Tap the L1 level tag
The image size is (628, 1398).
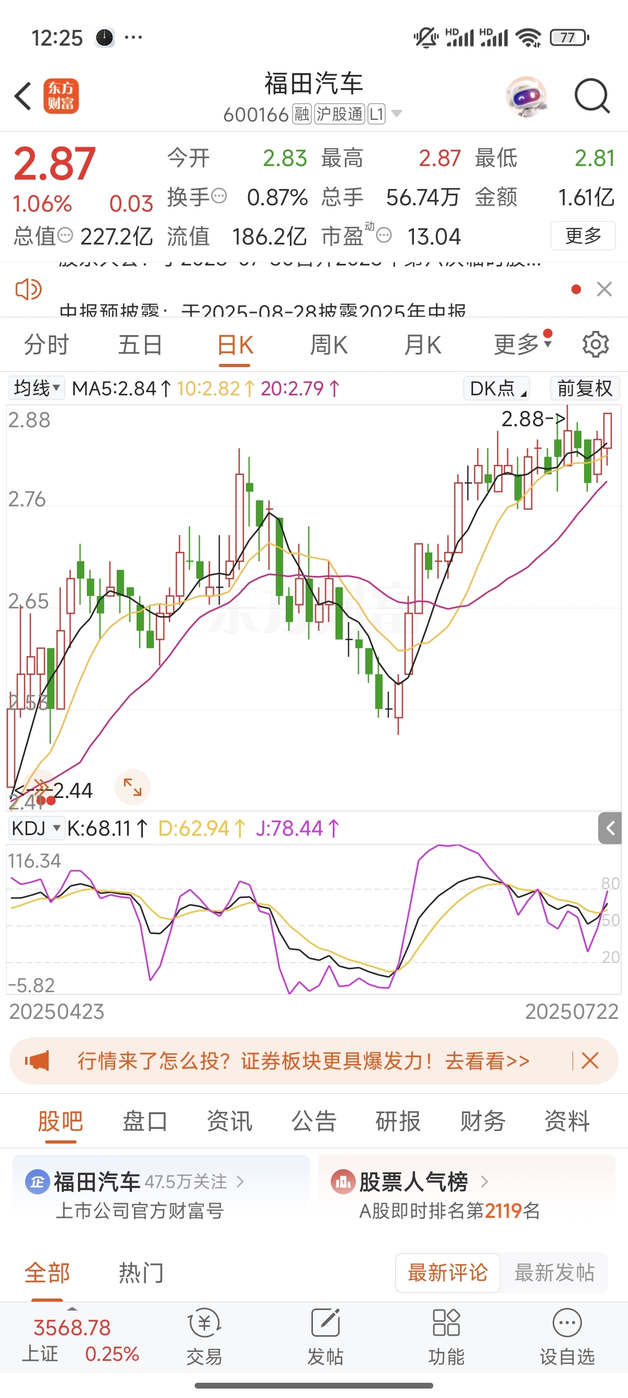coord(376,115)
